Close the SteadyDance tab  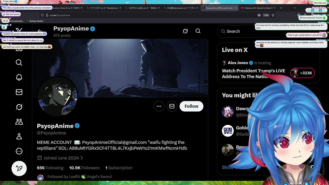[120, 8]
